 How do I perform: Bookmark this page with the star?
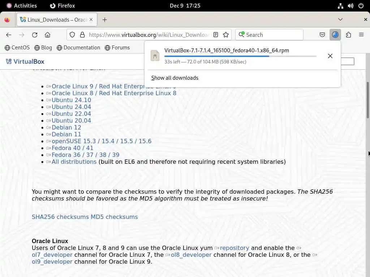click(226, 35)
